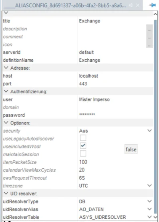159x222 pixels.
Task: Select the port property label
Action: [x=7, y=84]
